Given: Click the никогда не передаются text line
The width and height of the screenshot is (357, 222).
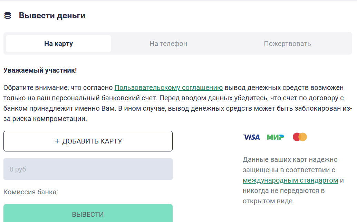Looking at the screenshot, I should 283,191.
